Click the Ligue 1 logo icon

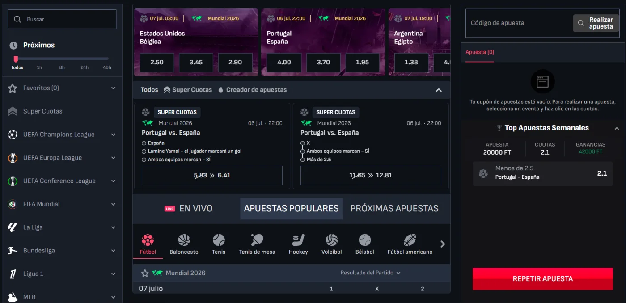pyautogui.click(x=13, y=274)
